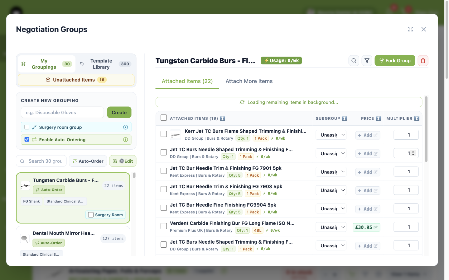Check Jet TC Bur FG 7901 5pk row
This screenshot has height=280, width=449.
(x=164, y=171)
